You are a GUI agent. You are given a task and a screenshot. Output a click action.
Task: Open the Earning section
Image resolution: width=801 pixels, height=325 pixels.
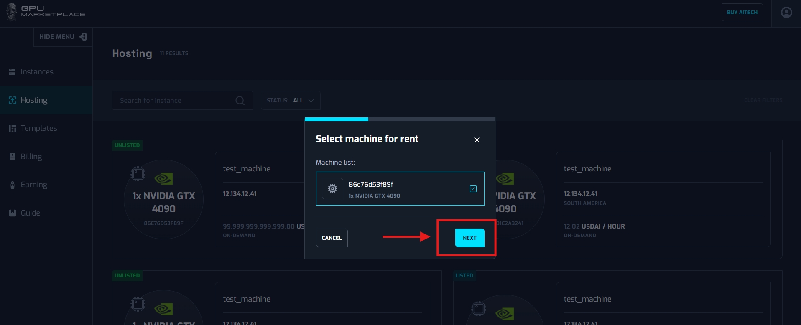coord(34,185)
